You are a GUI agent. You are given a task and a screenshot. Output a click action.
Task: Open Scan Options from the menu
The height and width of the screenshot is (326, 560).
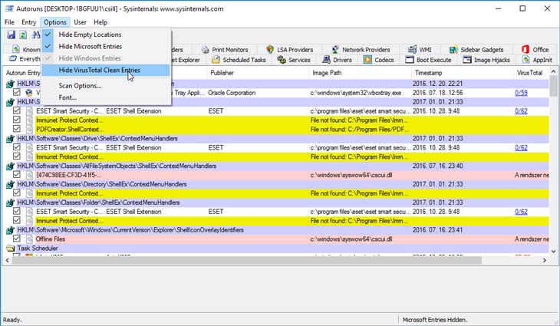tap(80, 85)
